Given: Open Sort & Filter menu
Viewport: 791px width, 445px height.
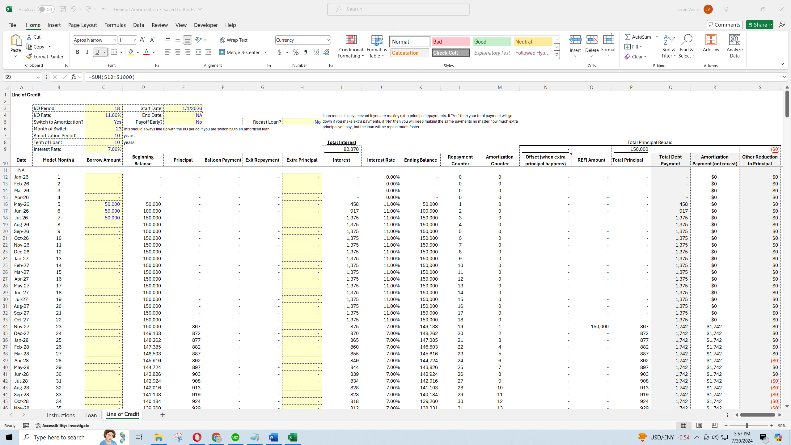Looking at the screenshot, I should [x=669, y=46].
